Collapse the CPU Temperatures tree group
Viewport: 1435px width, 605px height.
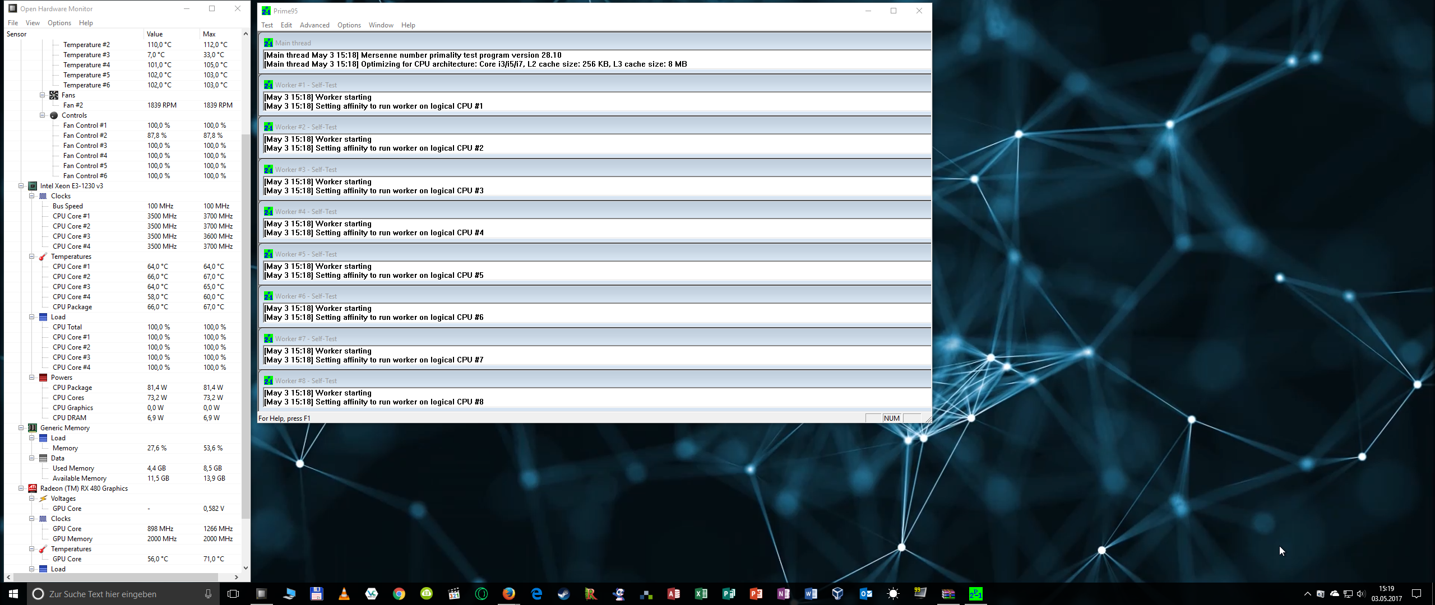pyautogui.click(x=32, y=257)
